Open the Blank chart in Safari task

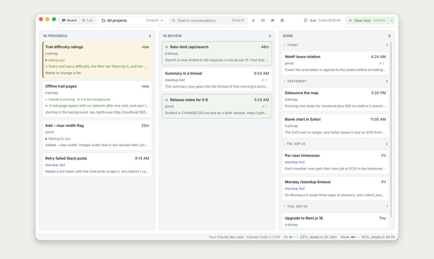click(335, 126)
